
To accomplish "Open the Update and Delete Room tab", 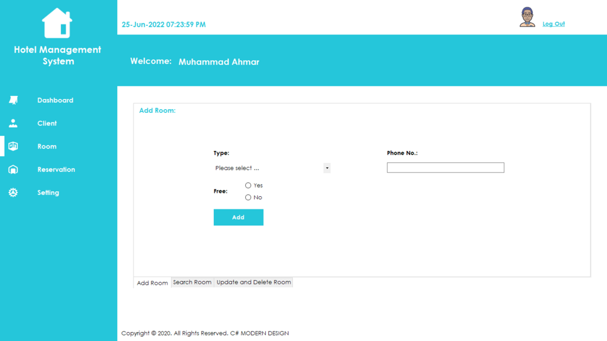I will click(x=254, y=282).
